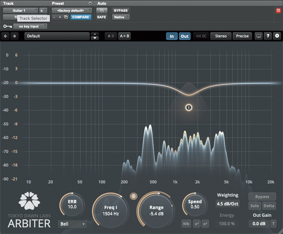
Task: Enable Delta monitoring
Action: (269, 206)
